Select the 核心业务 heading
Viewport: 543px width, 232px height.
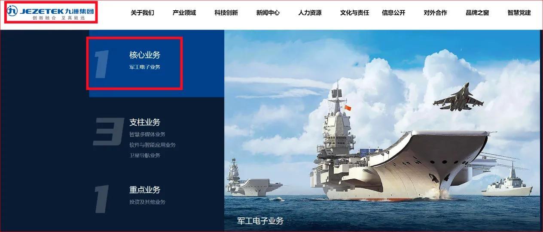pos(145,55)
